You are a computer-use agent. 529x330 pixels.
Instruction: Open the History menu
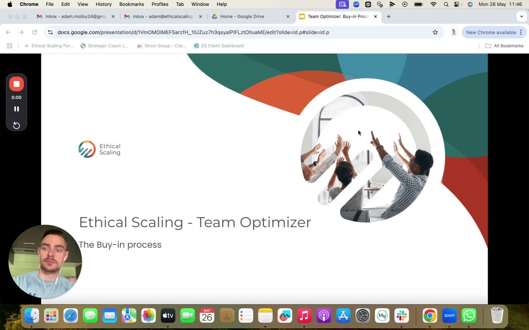[x=104, y=4]
